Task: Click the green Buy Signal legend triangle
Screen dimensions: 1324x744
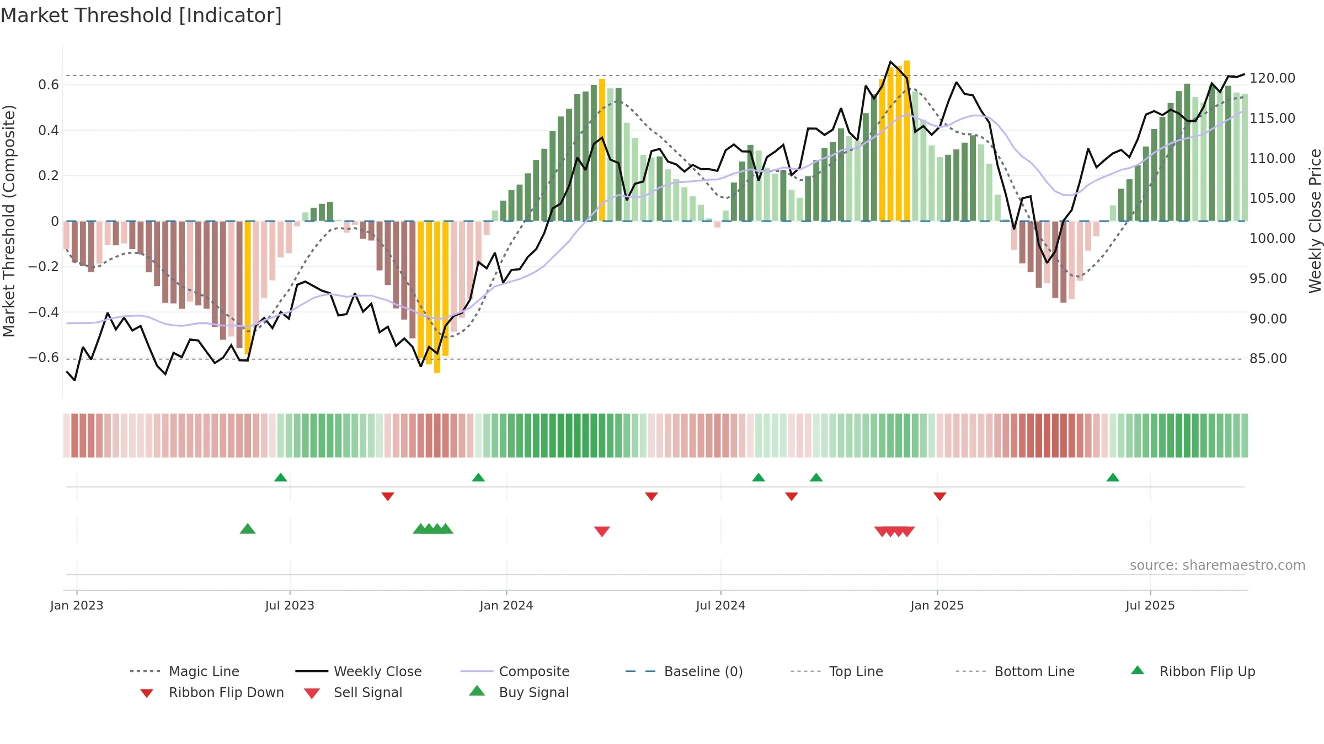Action: [477, 691]
